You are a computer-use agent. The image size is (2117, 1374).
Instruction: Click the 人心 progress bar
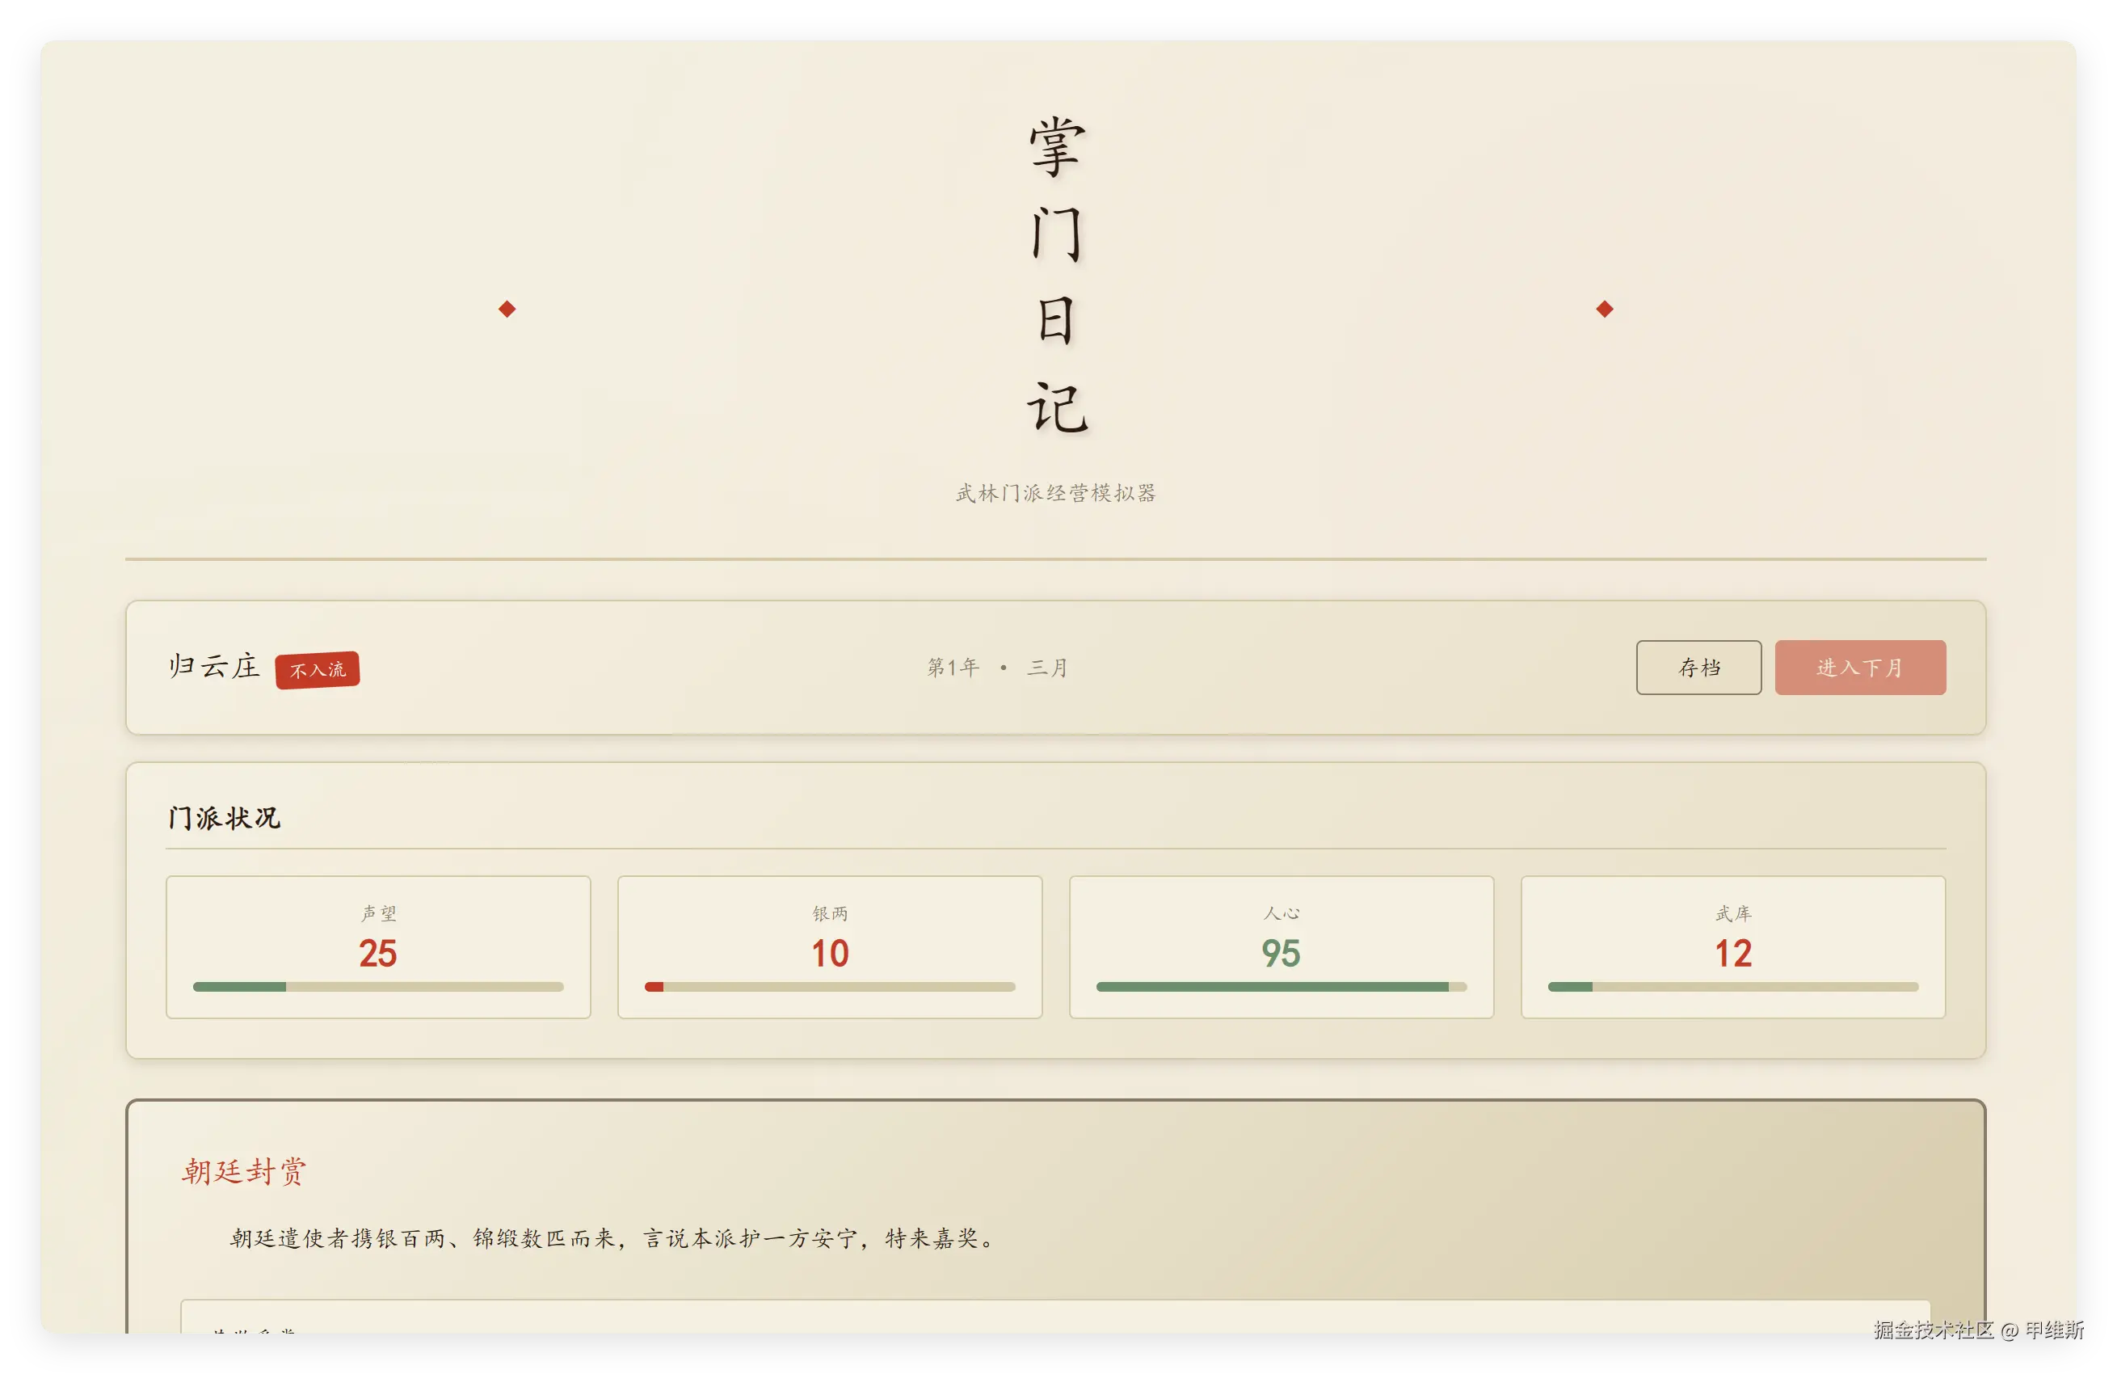(1281, 987)
